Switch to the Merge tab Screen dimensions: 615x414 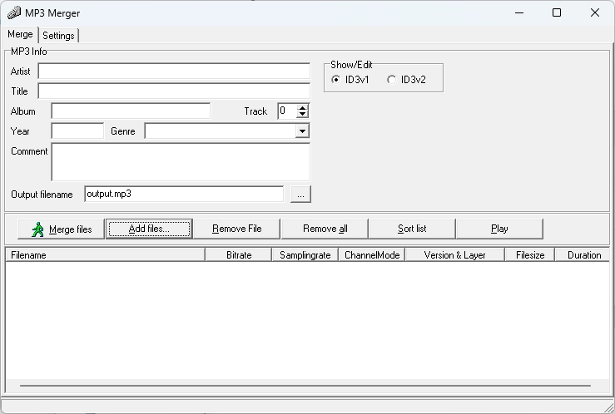tap(20, 34)
